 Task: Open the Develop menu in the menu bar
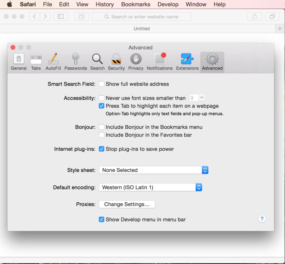(168, 4)
